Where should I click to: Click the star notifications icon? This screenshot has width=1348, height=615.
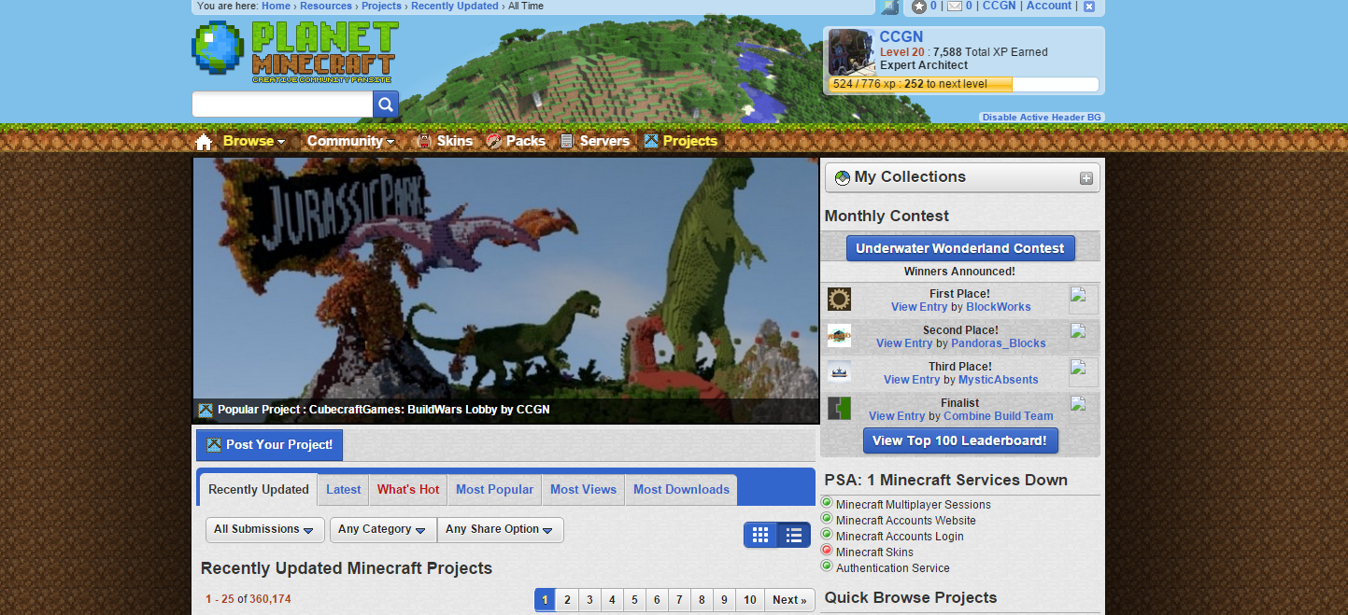pos(919,7)
